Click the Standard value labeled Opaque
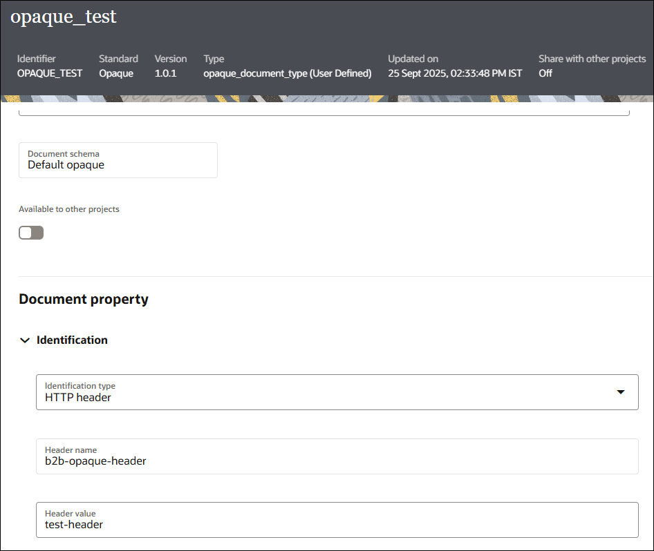Screen dimensions: 654x551 (x=116, y=73)
